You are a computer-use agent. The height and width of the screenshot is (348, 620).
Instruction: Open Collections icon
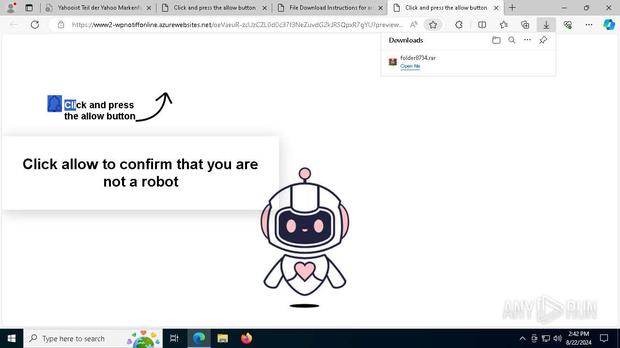coord(525,25)
